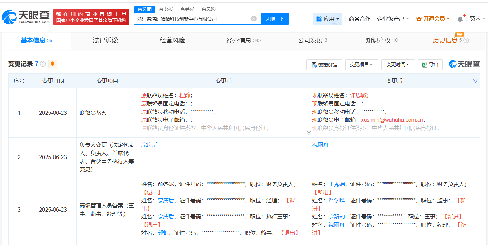Open the 变更时间 filter dropdown
Image resolution: width=488 pixels, height=245 pixels.
point(398,64)
